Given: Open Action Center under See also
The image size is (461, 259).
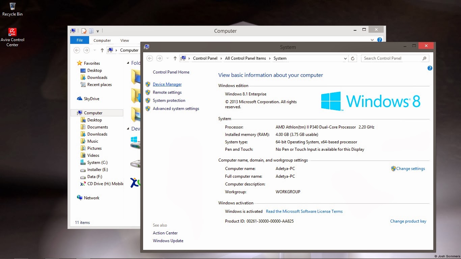Looking at the screenshot, I should [165, 233].
